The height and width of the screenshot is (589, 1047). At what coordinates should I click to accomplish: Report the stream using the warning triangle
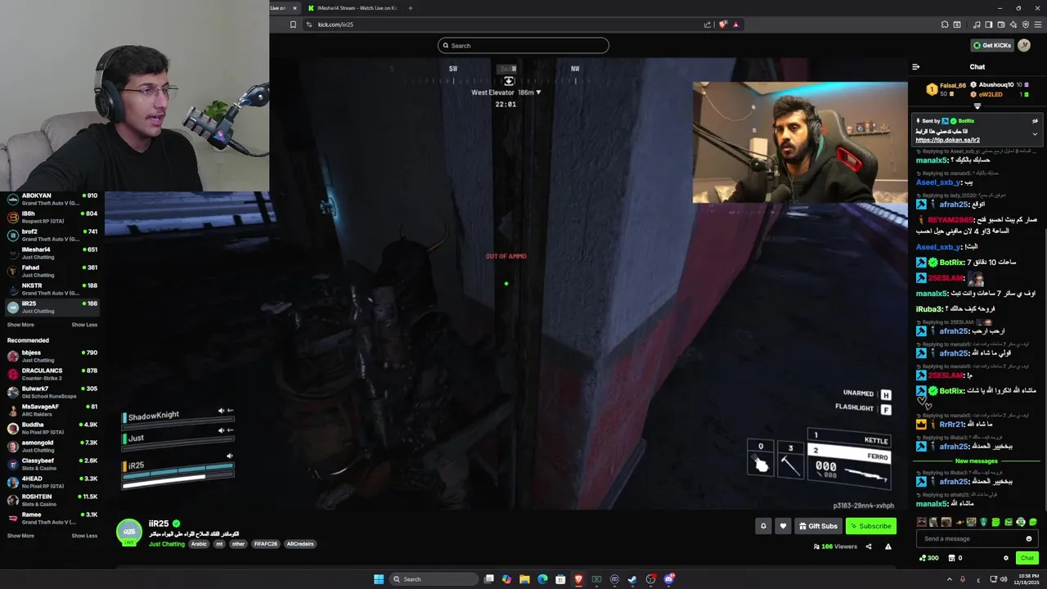click(x=887, y=546)
